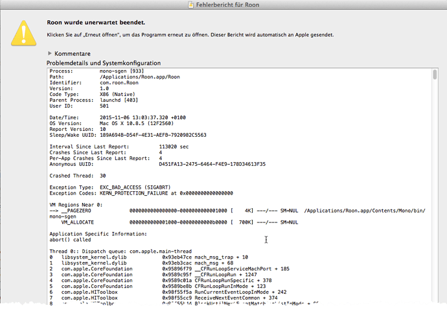This screenshot has height=317, width=447.
Task: Click frame '__CFRunLoopServiceMachPort + 185'
Action: point(242,269)
